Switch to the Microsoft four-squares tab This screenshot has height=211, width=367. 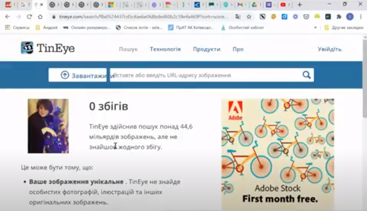(111, 5)
